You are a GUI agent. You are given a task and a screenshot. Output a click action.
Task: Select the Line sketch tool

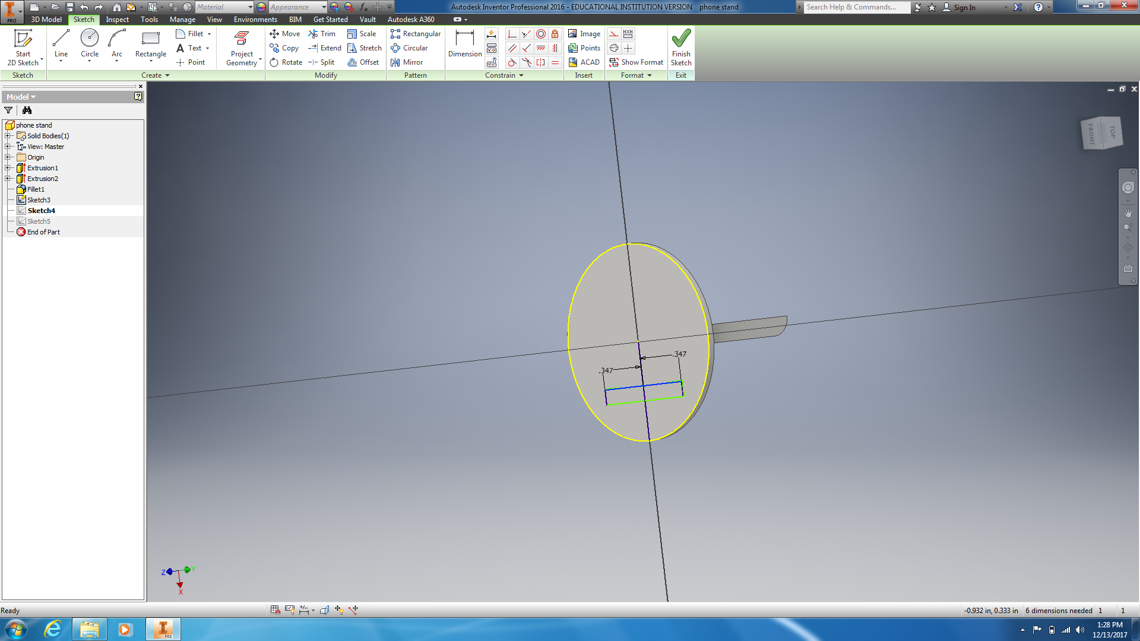tap(61, 45)
